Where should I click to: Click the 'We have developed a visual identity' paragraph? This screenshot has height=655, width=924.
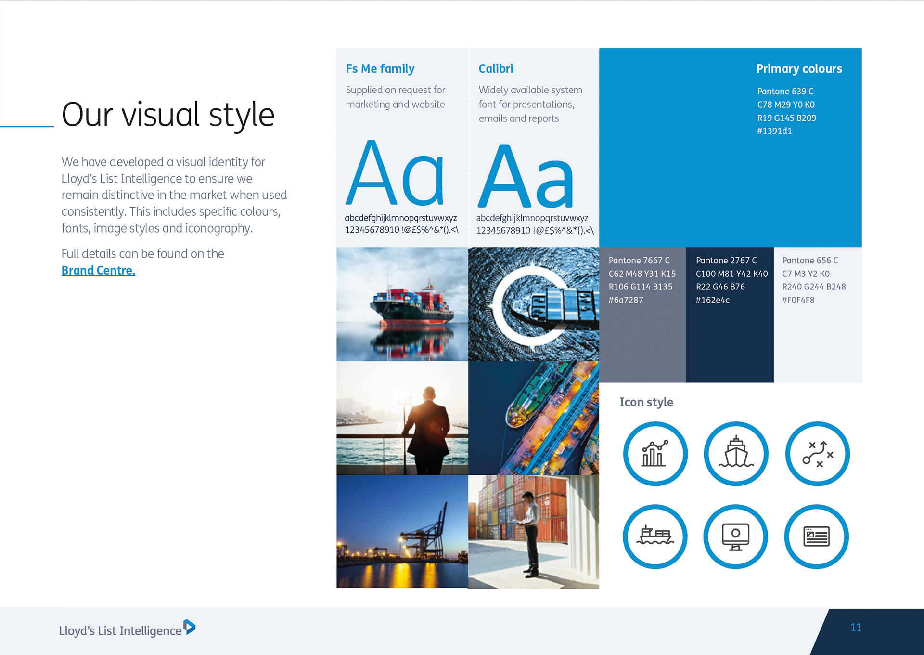pos(174,195)
